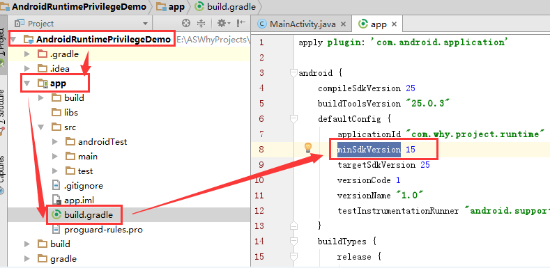This screenshot has width=550, height=268.
Task: Expand the main folder
Action: (55, 156)
